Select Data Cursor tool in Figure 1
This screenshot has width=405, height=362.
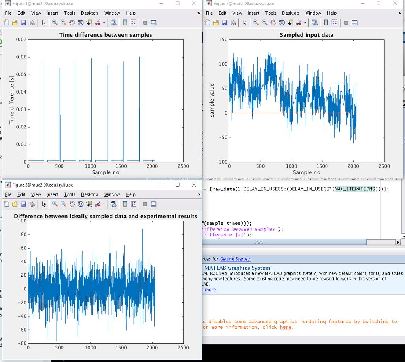pyautogui.click(x=89, y=23)
